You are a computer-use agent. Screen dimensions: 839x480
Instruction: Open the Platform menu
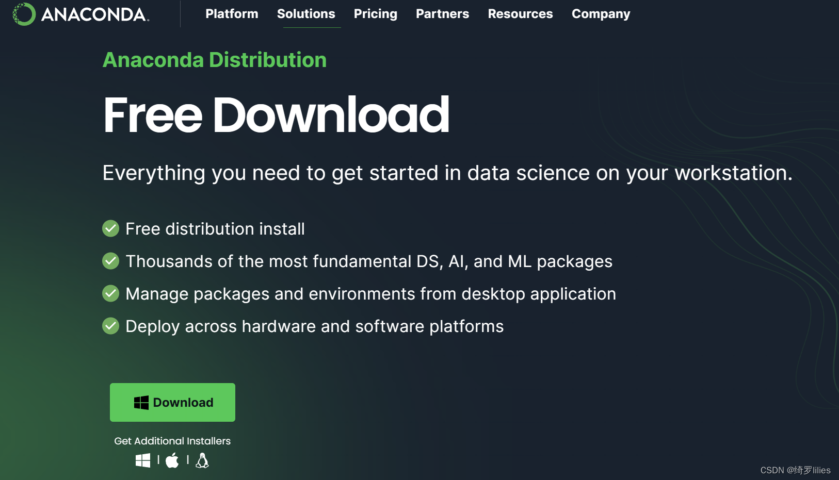[232, 14]
